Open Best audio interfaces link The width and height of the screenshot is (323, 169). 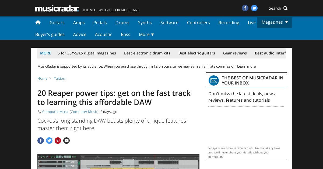[270, 53]
